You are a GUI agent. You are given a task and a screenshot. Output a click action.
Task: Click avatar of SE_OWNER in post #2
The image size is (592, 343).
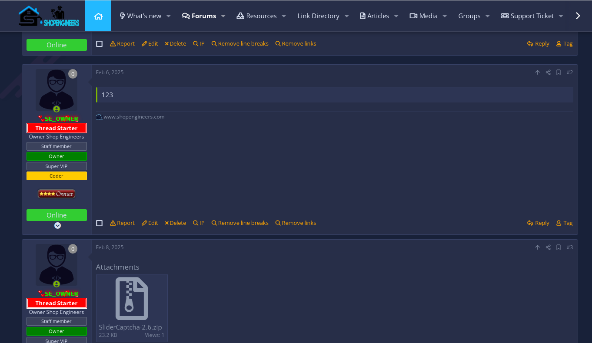pos(57,90)
